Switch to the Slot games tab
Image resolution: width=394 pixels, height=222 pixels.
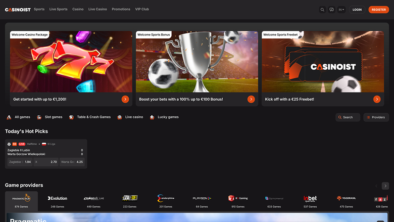tap(50, 117)
